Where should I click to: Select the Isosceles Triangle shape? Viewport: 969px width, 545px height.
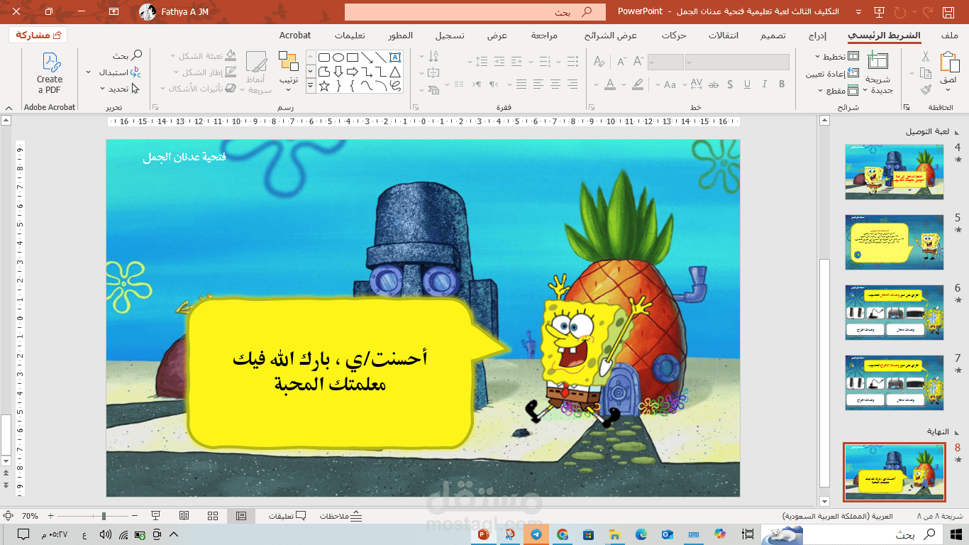pyautogui.click(x=395, y=72)
